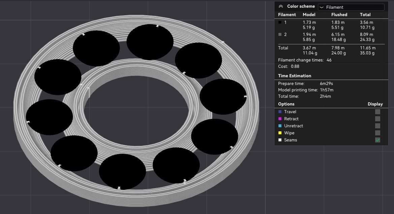The image size is (394, 214).
Task: Select the Total column header
Action: click(x=365, y=14)
